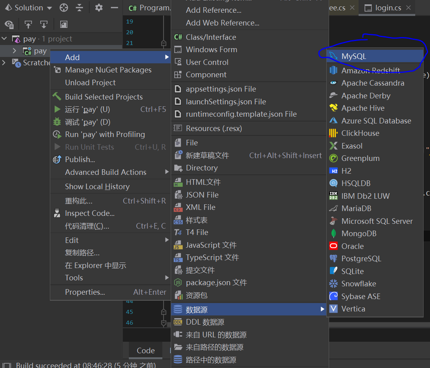Click the SQLite feather icon
Viewport: 430px width, 368px height.
tap(333, 271)
